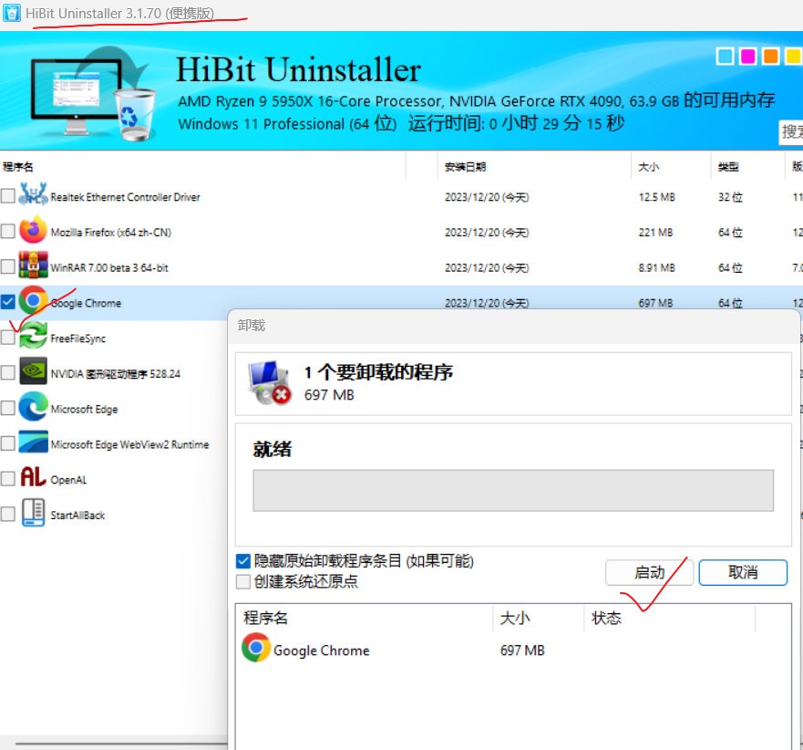Click the search box at top right
Screen dimensions: 803x750
pos(791,132)
